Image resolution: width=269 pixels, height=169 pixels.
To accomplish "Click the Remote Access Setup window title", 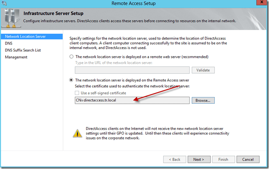I will (x=134, y=4).
